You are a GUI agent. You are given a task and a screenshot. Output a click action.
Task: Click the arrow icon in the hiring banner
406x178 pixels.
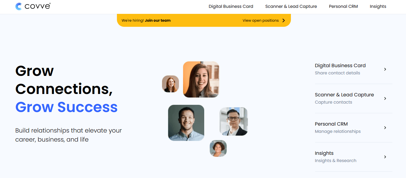point(284,20)
